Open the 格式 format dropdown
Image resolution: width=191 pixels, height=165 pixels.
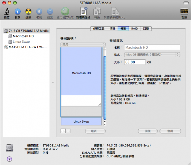(x=152, y=55)
